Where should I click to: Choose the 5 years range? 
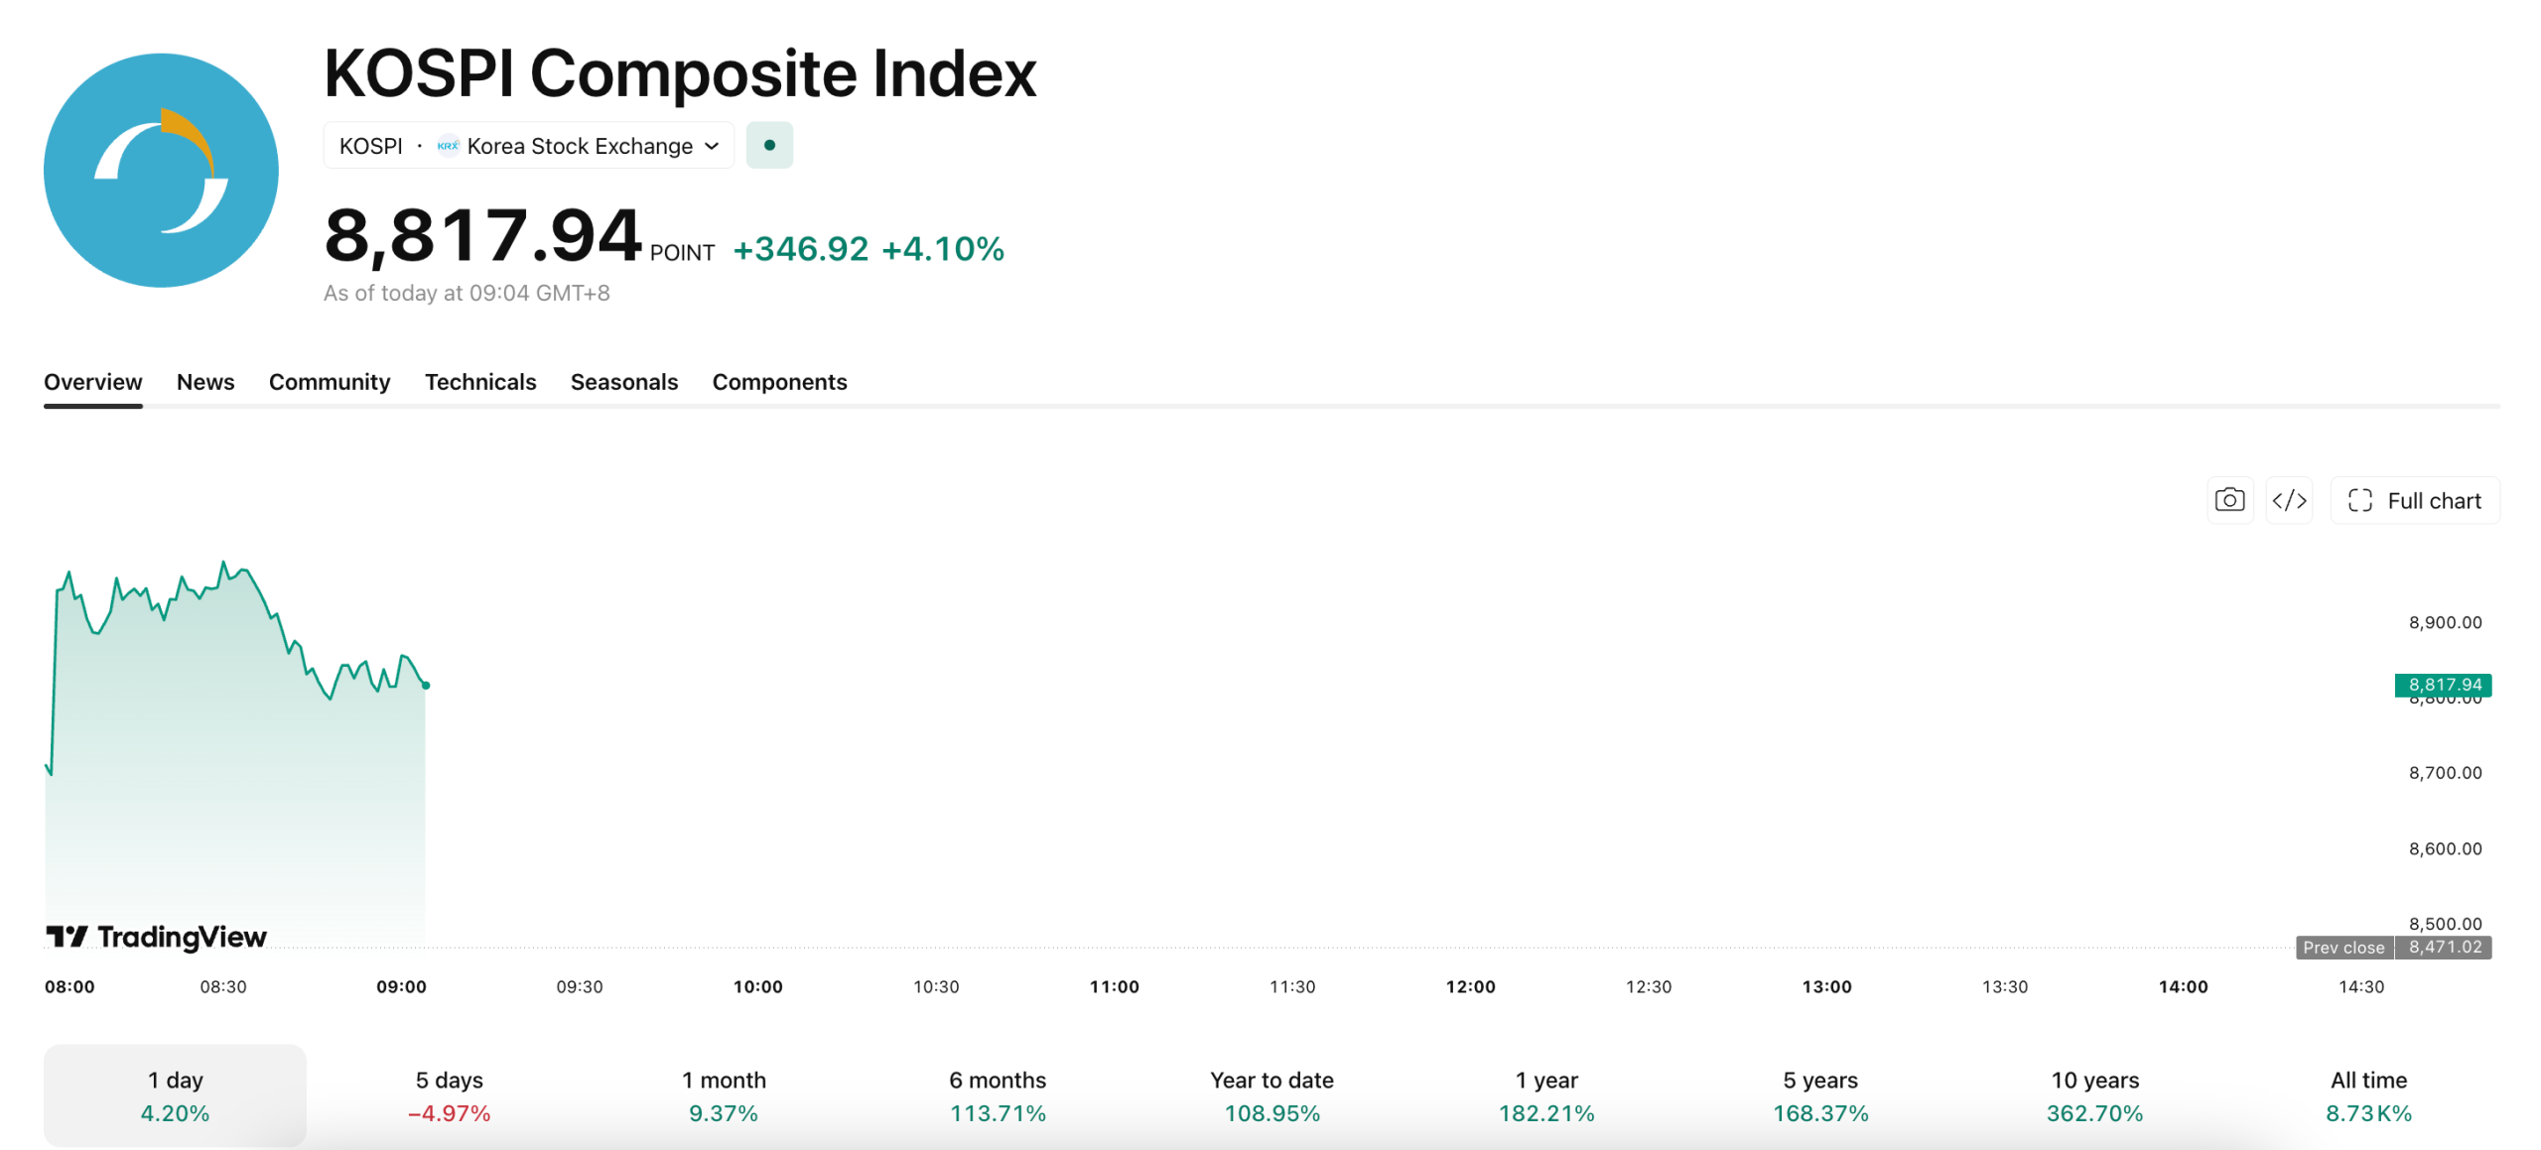1820,1095
